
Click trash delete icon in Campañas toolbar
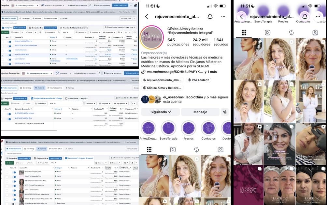click(x=40, y=32)
